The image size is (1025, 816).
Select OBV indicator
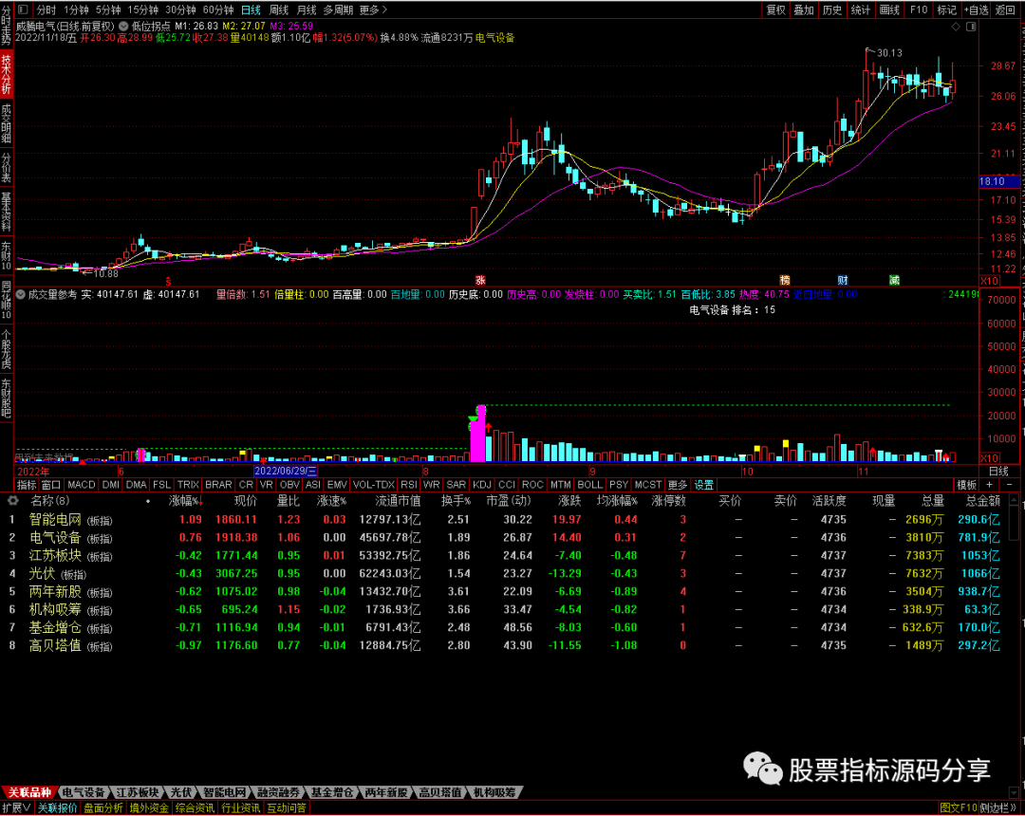(289, 485)
